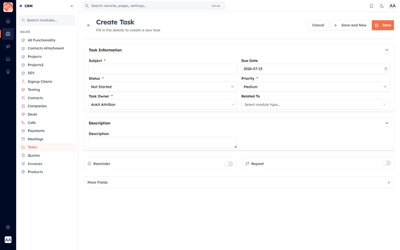Image resolution: width=400 pixels, height=250 pixels.
Task: Select the briefcase CRM icon in rail
Action: point(8,34)
